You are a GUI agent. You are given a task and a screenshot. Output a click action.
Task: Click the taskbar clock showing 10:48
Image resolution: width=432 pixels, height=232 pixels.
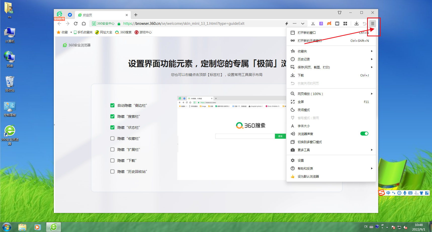(x=419, y=227)
